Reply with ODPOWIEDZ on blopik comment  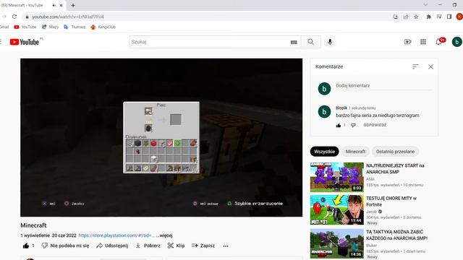[x=375, y=125]
